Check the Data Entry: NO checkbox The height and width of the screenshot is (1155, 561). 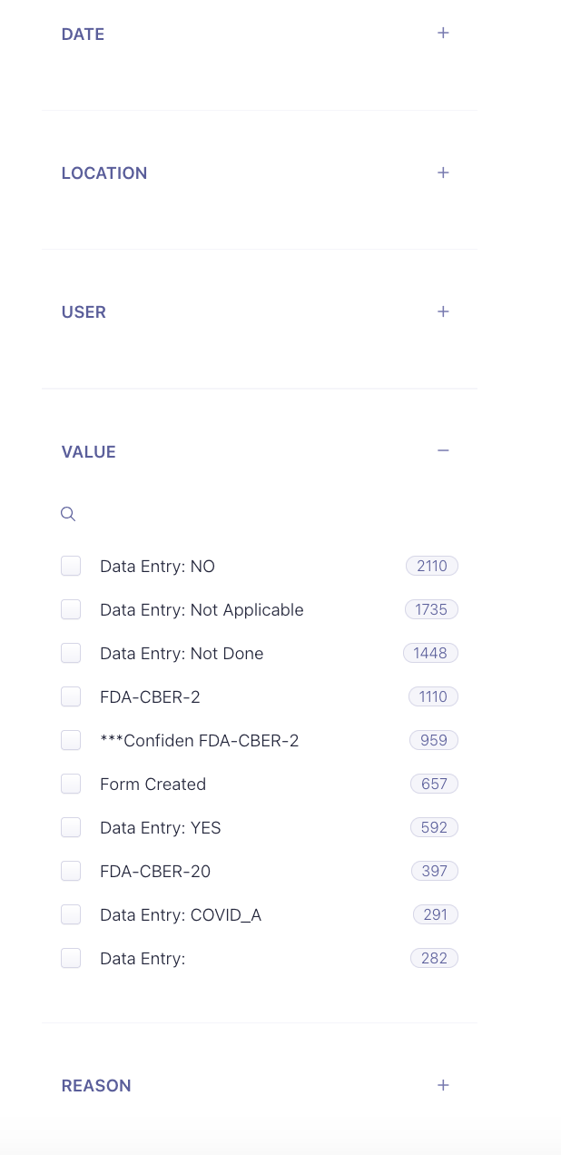tap(71, 566)
